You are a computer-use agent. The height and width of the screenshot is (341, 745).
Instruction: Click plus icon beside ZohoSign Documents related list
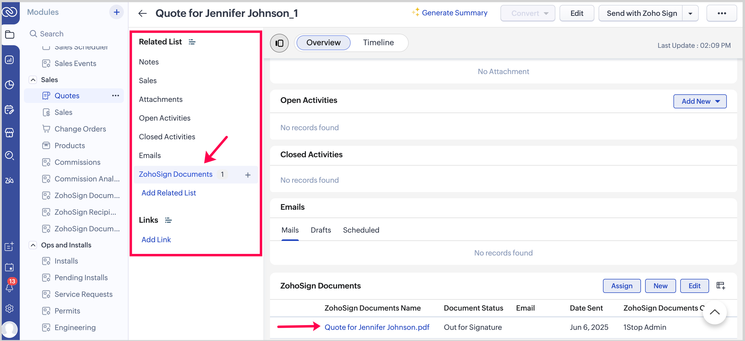tap(248, 175)
